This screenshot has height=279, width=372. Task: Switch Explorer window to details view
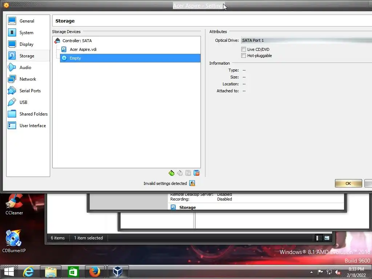(x=319, y=238)
